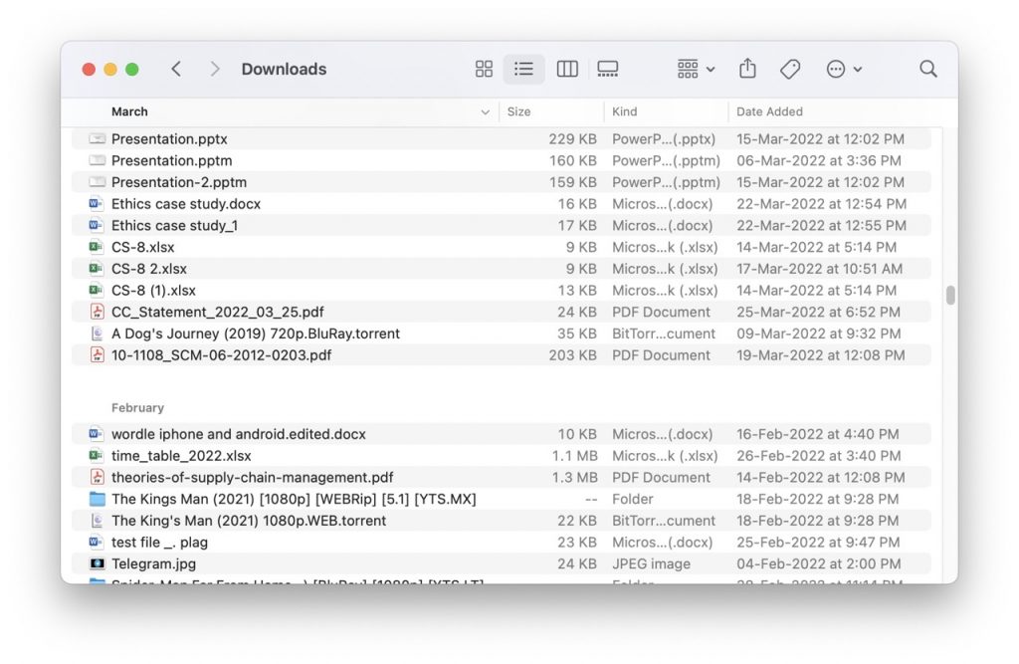Open the More actions ellipsis menu
This screenshot has height=664, width=1019.
pos(844,69)
